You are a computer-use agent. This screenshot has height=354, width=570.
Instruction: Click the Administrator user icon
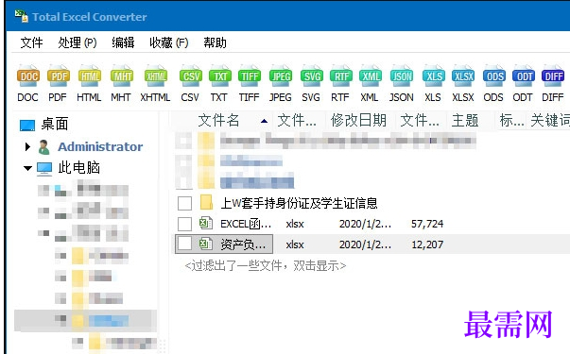point(44,146)
